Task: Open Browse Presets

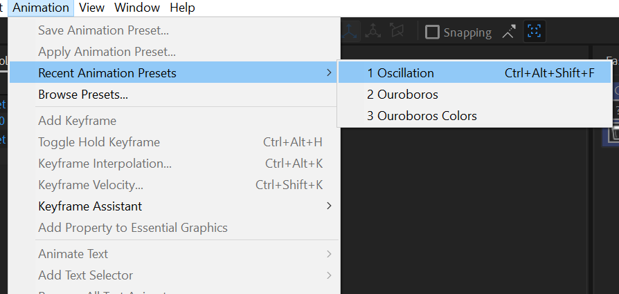Action: (x=83, y=94)
